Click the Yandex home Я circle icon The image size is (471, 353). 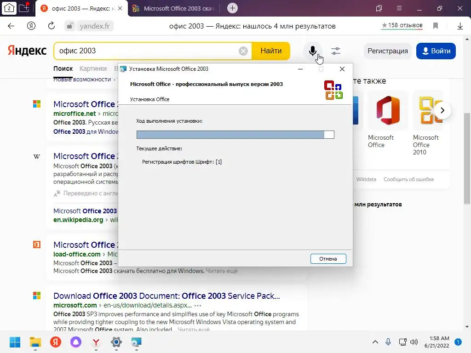coord(31,26)
